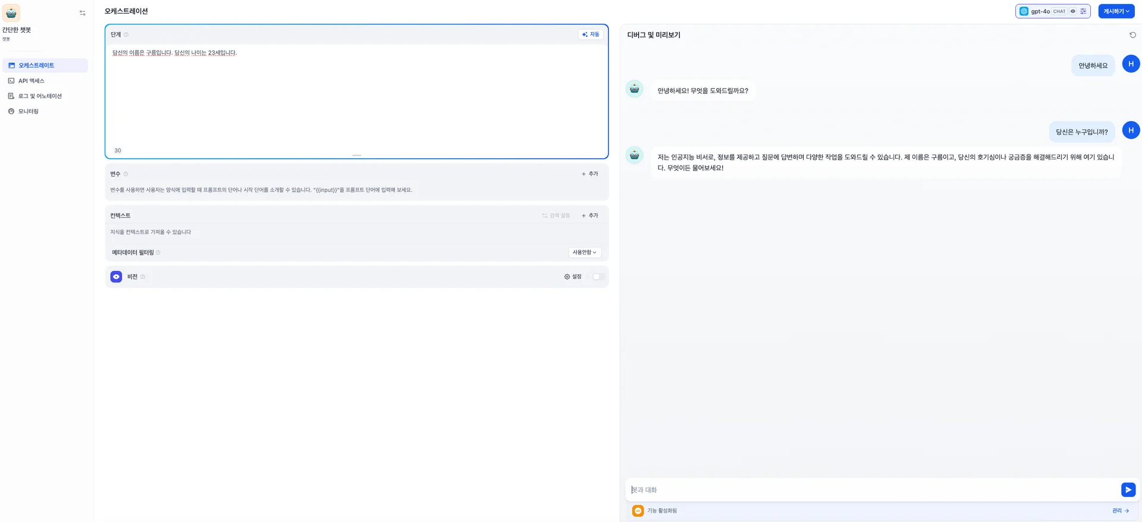Click the chatbot app avatar icon
The width and height of the screenshot is (1142, 522).
click(11, 12)
